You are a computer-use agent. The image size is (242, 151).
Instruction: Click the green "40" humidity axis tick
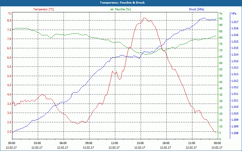coord(221,88)
